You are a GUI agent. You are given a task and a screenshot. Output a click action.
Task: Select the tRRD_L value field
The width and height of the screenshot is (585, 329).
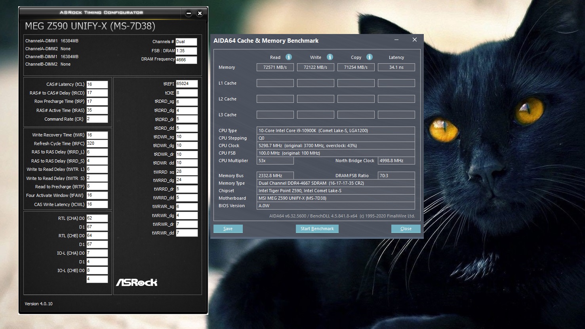(x=97, y=152)
